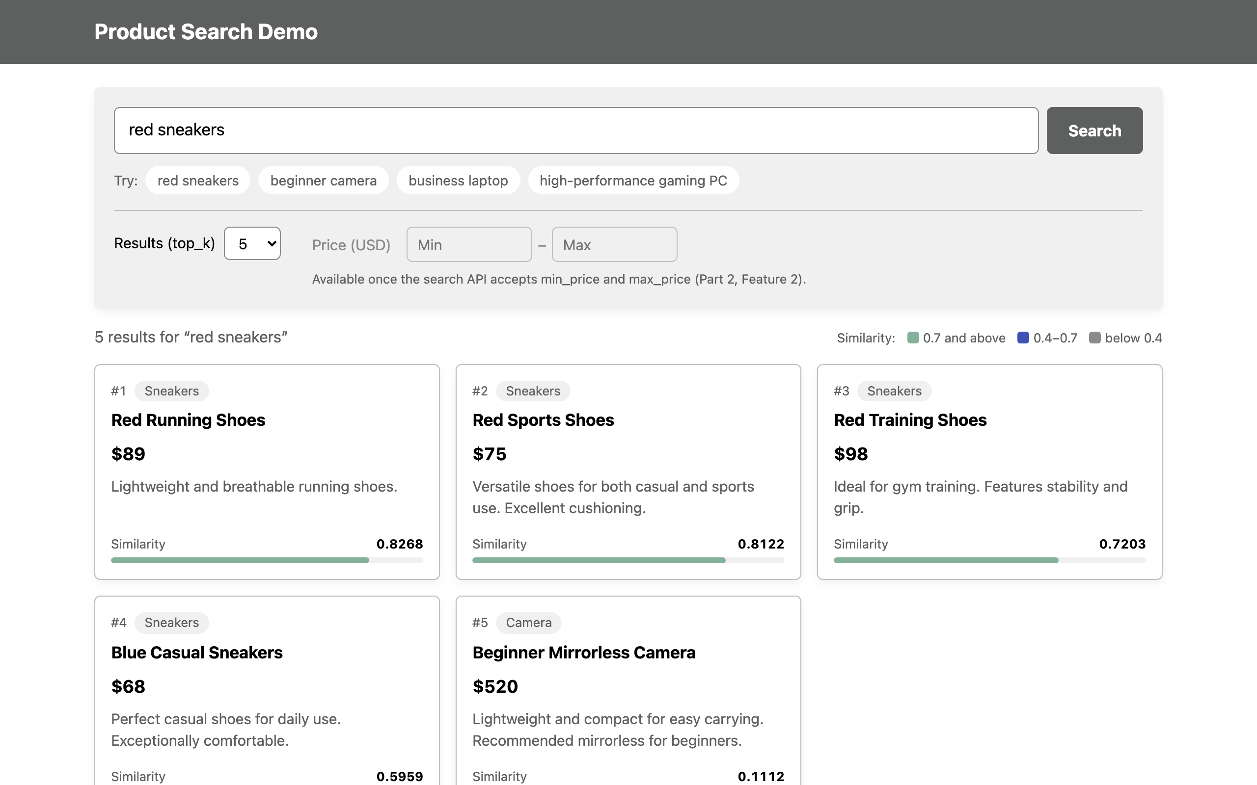Try the 'beginner camera' suggestion chip

click(x=323, y=180)
